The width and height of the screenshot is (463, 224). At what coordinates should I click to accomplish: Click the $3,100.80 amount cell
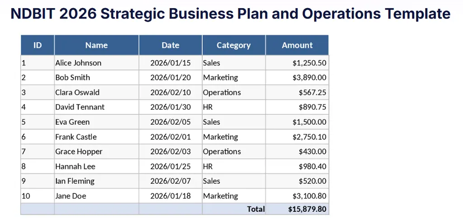coord(309,196)
